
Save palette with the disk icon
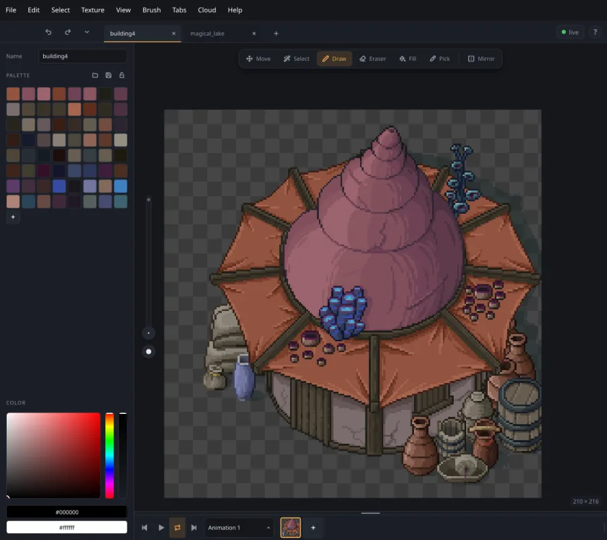(x=109, y=75)
